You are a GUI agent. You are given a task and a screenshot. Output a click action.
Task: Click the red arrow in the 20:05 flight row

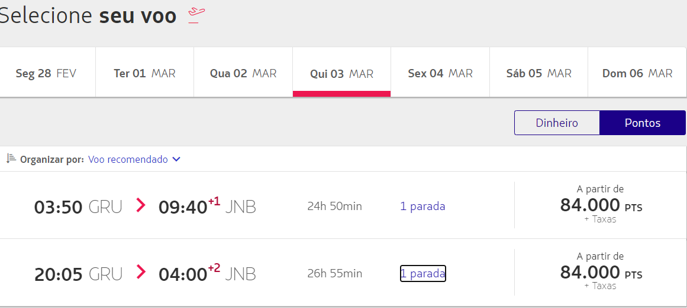(141, 273)
